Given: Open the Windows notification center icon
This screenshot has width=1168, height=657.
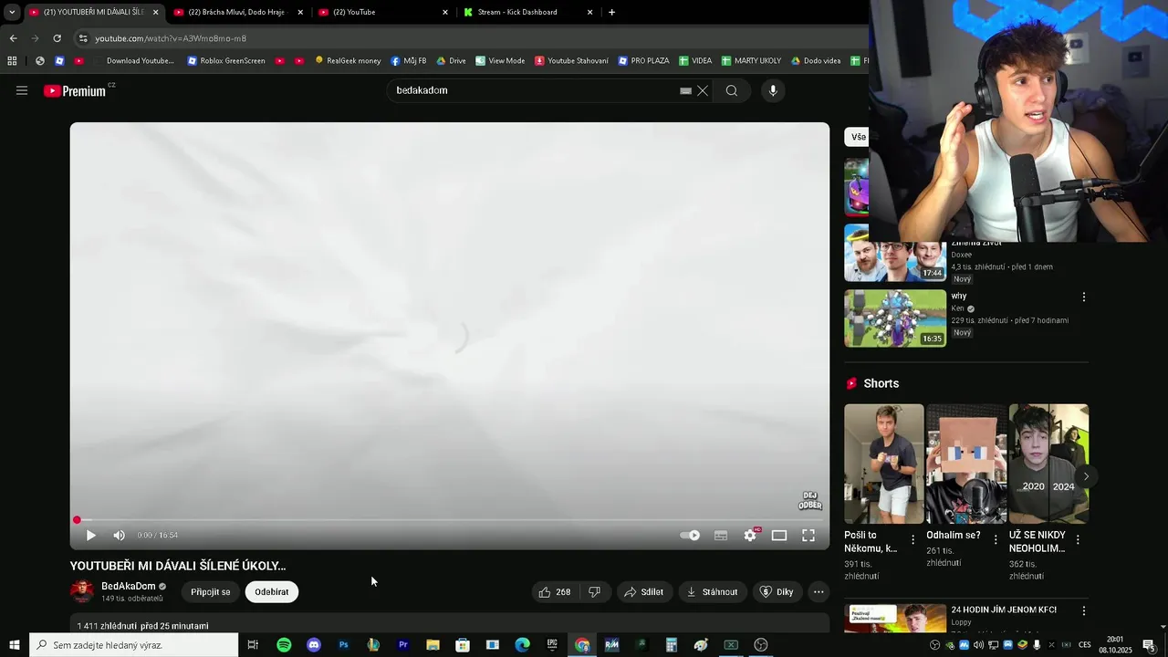Looking at the screenshot, I should tap(1149, 645).
